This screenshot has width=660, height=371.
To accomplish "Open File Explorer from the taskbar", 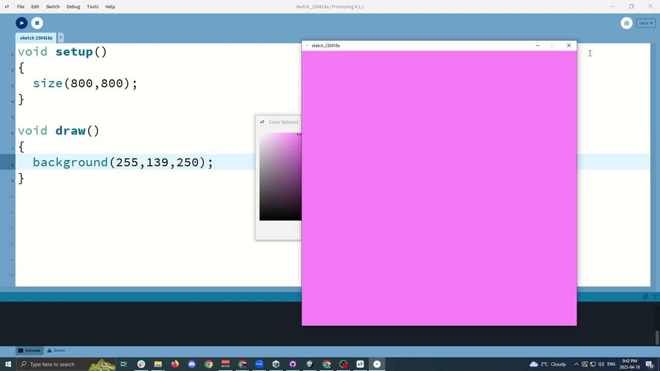I will point(158,364).
